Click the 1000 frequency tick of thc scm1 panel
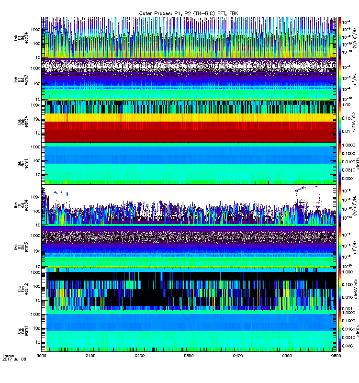The image size is (359, 383). [x=35, y=314]
